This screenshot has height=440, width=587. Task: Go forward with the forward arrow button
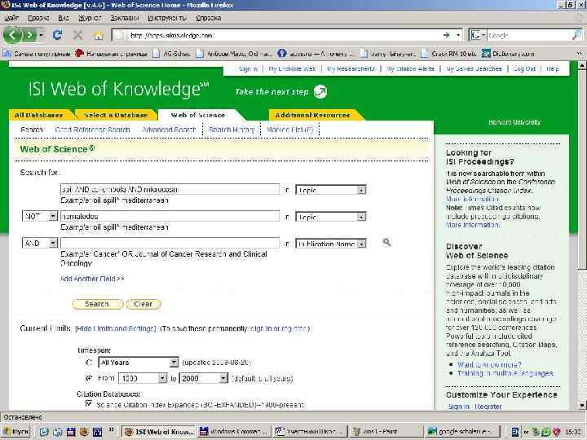pyautogui.click(x=29, y=36)
